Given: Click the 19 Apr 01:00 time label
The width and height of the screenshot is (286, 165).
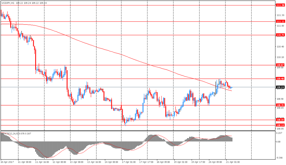Looking at the screenshot, I should [x=181, y=162].
